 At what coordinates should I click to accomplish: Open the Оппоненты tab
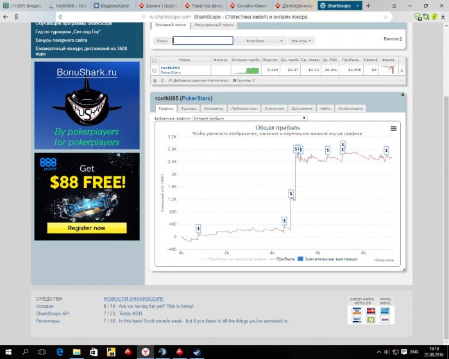214,108
